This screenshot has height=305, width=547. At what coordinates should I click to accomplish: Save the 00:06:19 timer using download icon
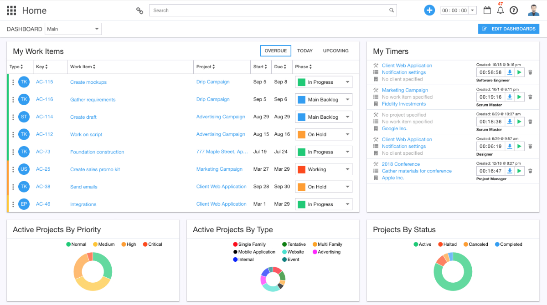(x=510, y=146)
